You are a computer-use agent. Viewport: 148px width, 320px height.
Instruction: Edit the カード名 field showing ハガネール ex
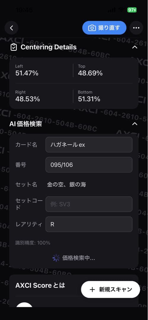89,145
